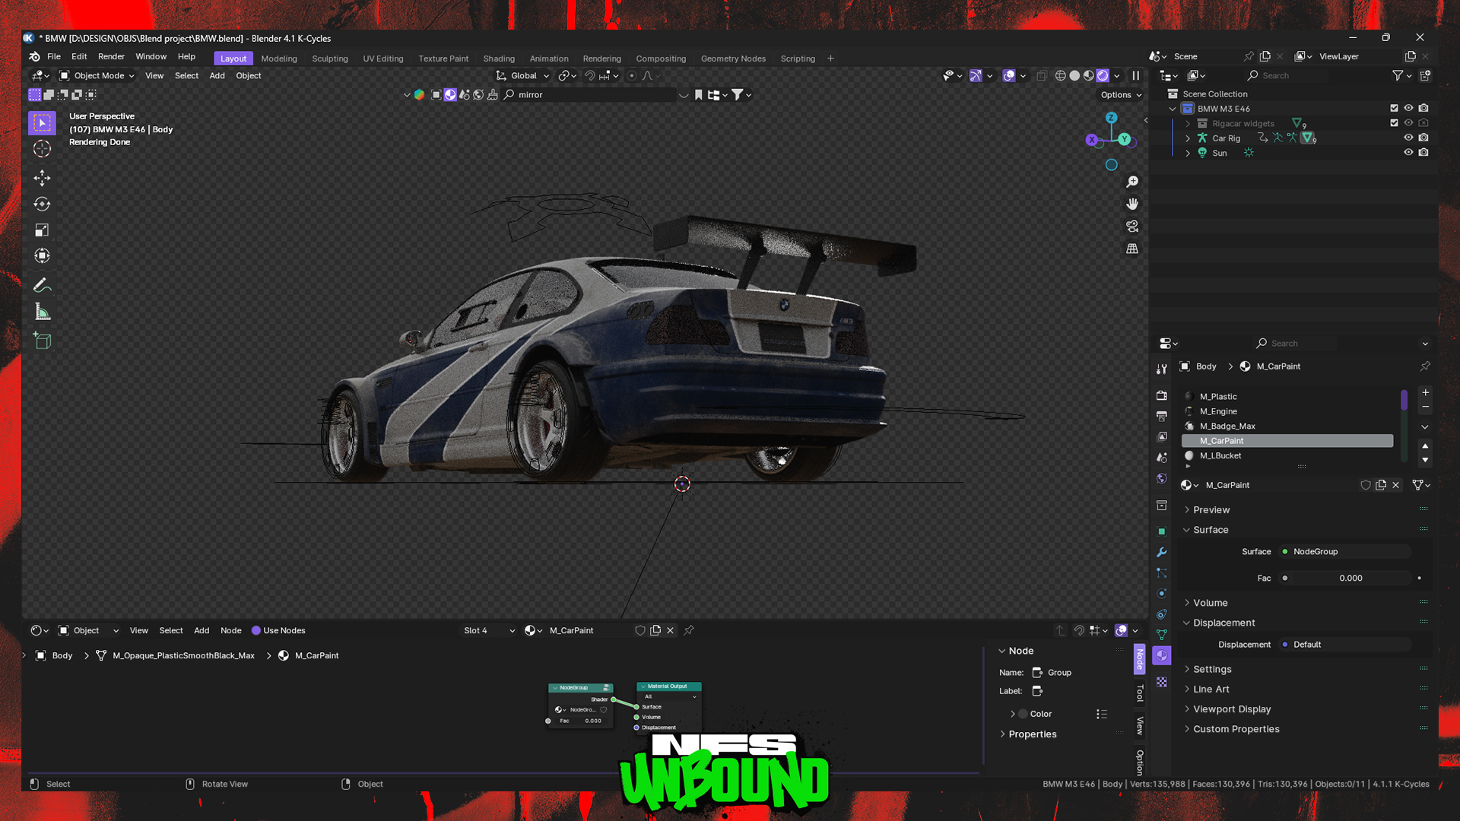The image size is (1460, 821).
Task: Switch to the Shading workspace tab
Action: (499, 59)
